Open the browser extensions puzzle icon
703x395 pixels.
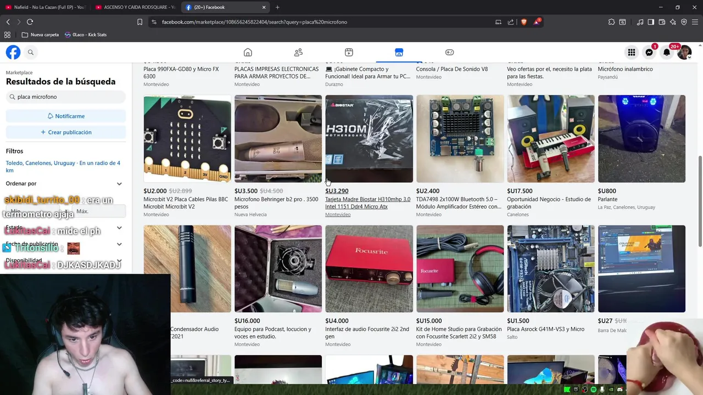pos(611,22)
